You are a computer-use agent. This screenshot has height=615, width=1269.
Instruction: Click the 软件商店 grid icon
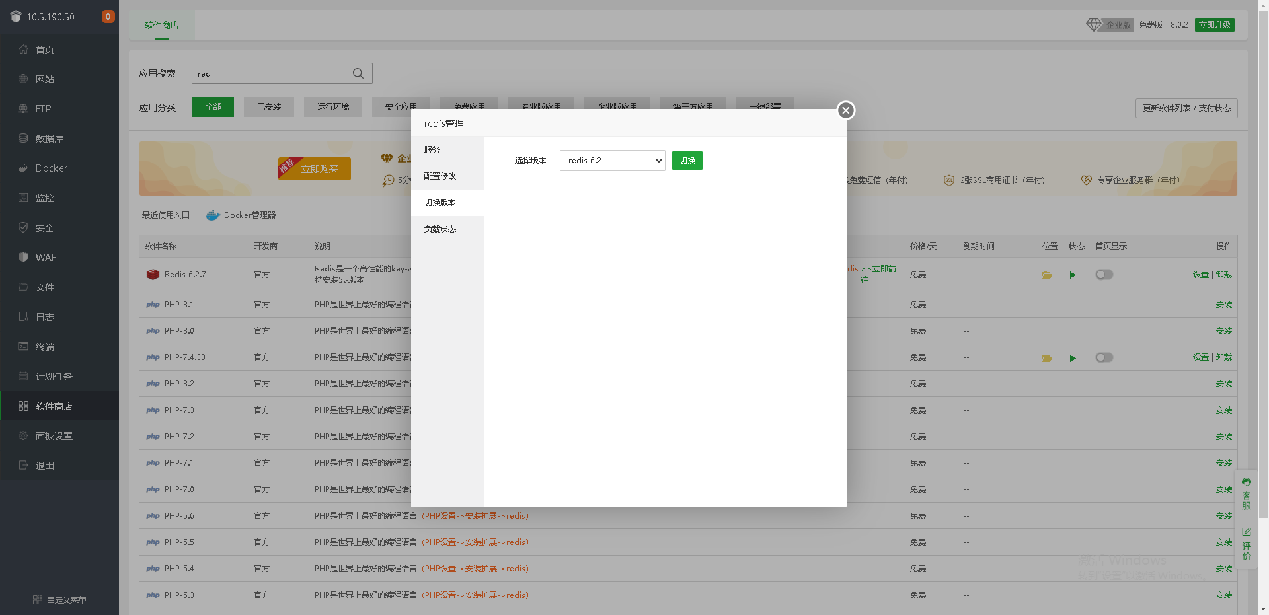tap(23, 406)
